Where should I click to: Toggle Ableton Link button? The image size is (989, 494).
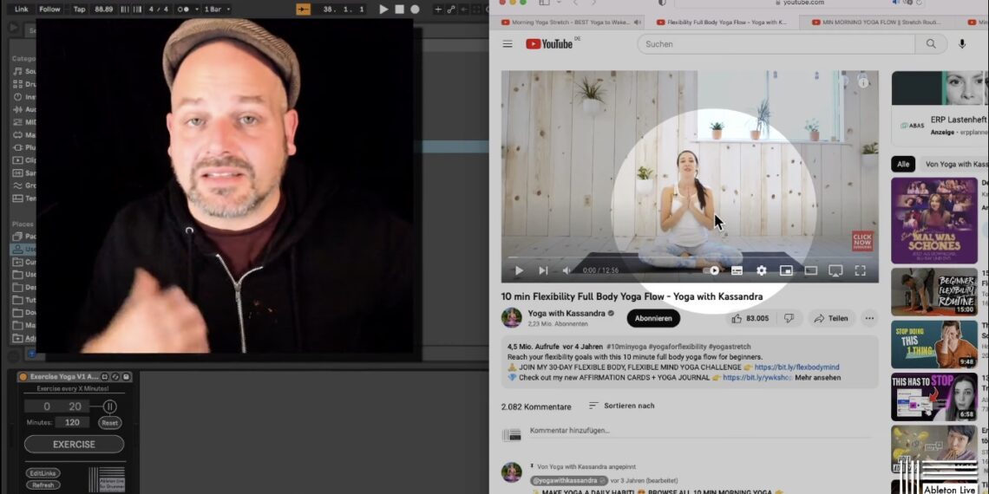point(22,10)
